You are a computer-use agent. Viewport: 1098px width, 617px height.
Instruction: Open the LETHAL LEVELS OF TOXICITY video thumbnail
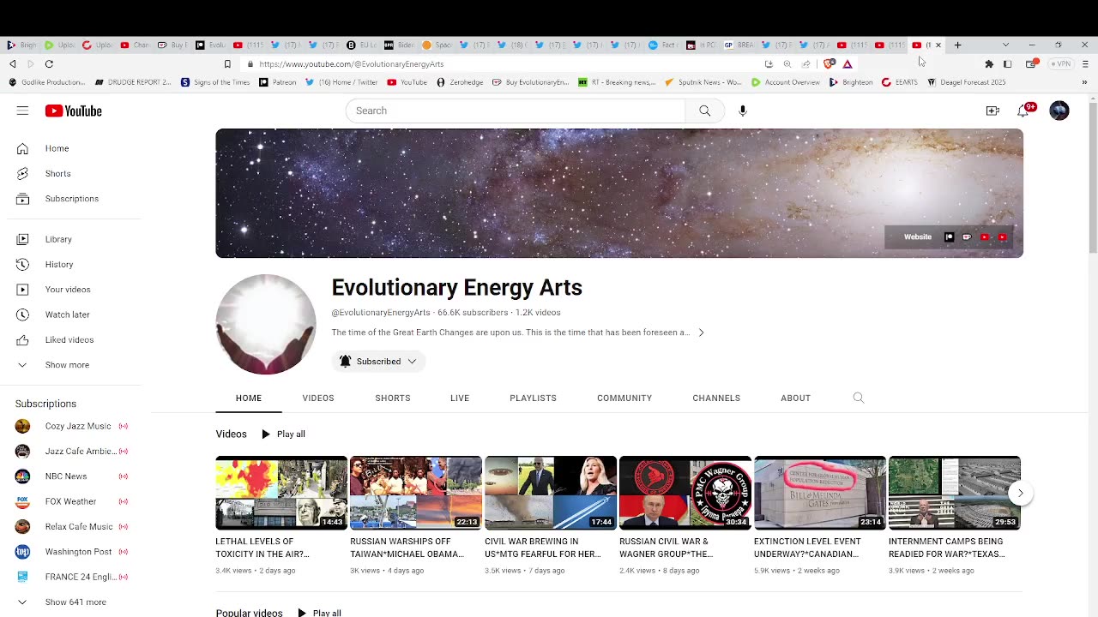281,493
